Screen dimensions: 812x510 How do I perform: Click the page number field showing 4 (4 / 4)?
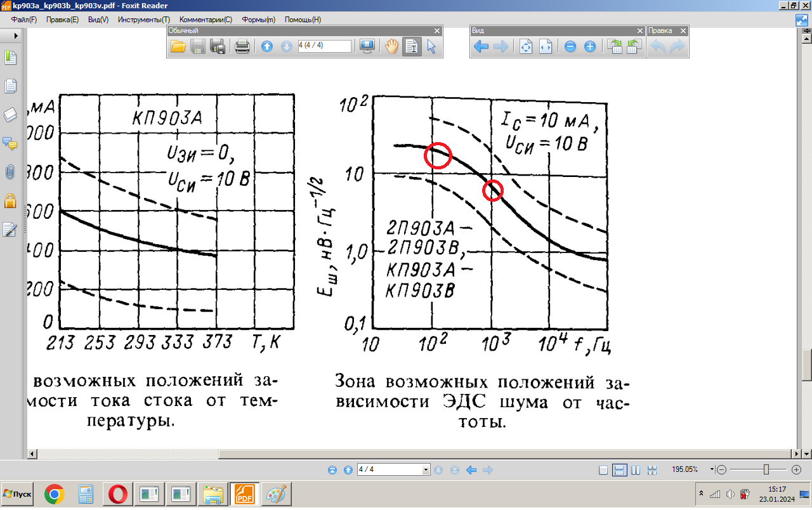pos(325,46)
